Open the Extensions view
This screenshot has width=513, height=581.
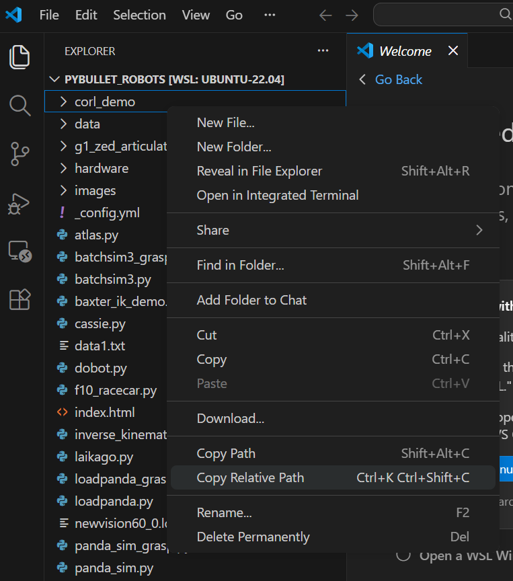click(19, 299)
